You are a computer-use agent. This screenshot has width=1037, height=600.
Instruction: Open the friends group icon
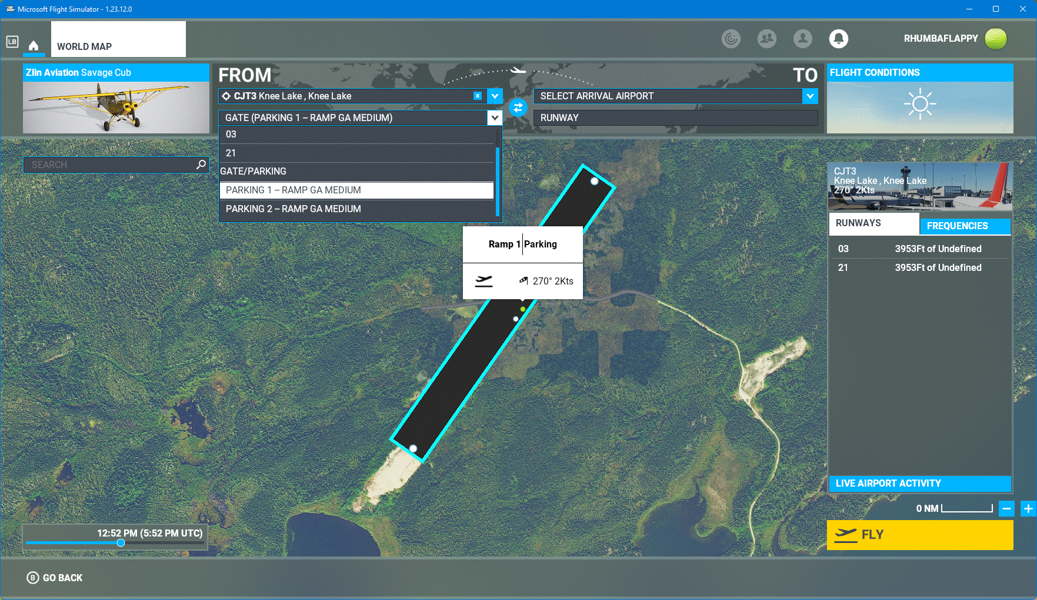(766, 39)
